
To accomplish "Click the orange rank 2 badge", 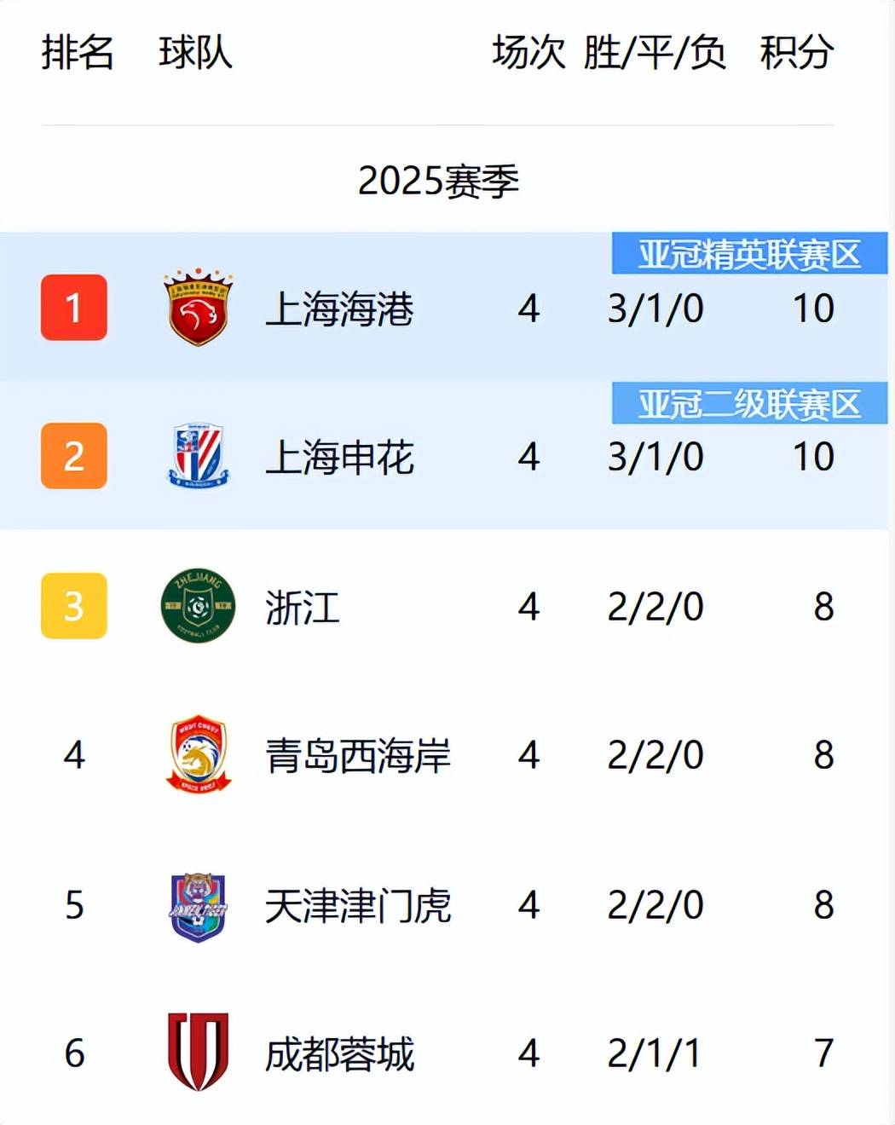I will pyautogui.click(x=74, y=457).
